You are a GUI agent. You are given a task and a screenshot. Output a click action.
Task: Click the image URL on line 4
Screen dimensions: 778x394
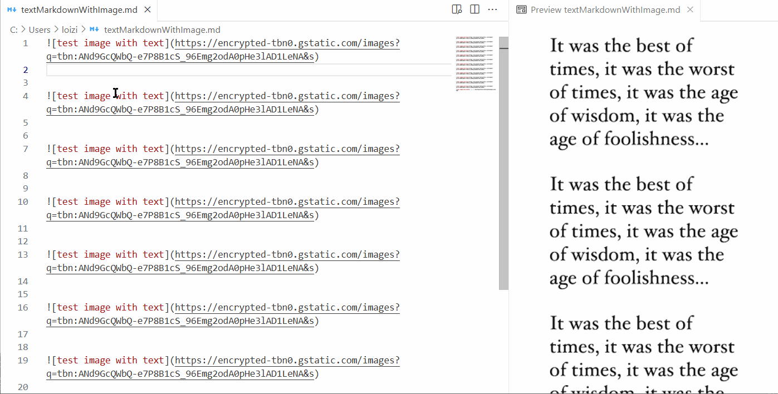click(x=287, y=95)
